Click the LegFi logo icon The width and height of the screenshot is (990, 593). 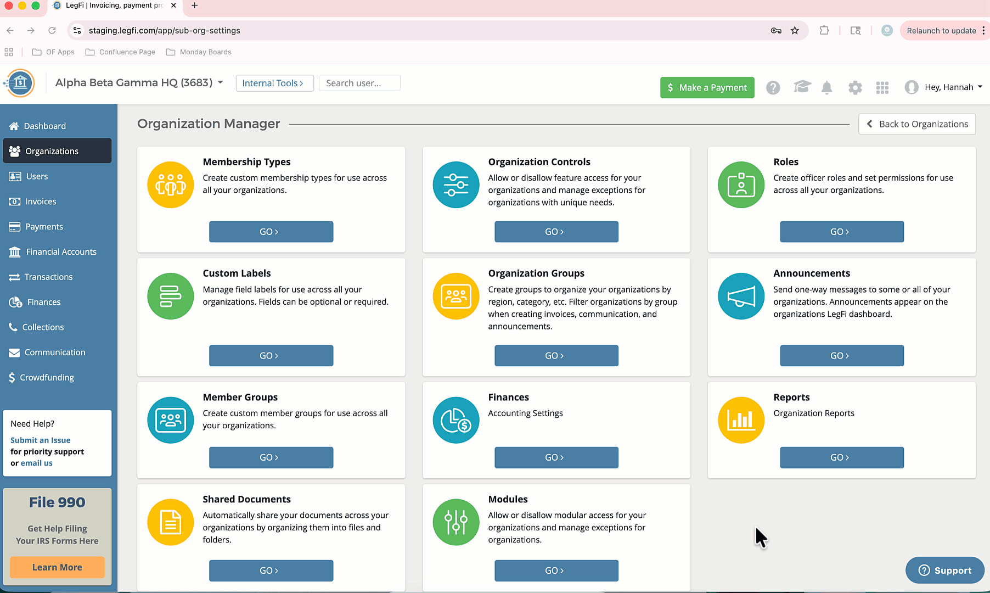coord(20,83)
